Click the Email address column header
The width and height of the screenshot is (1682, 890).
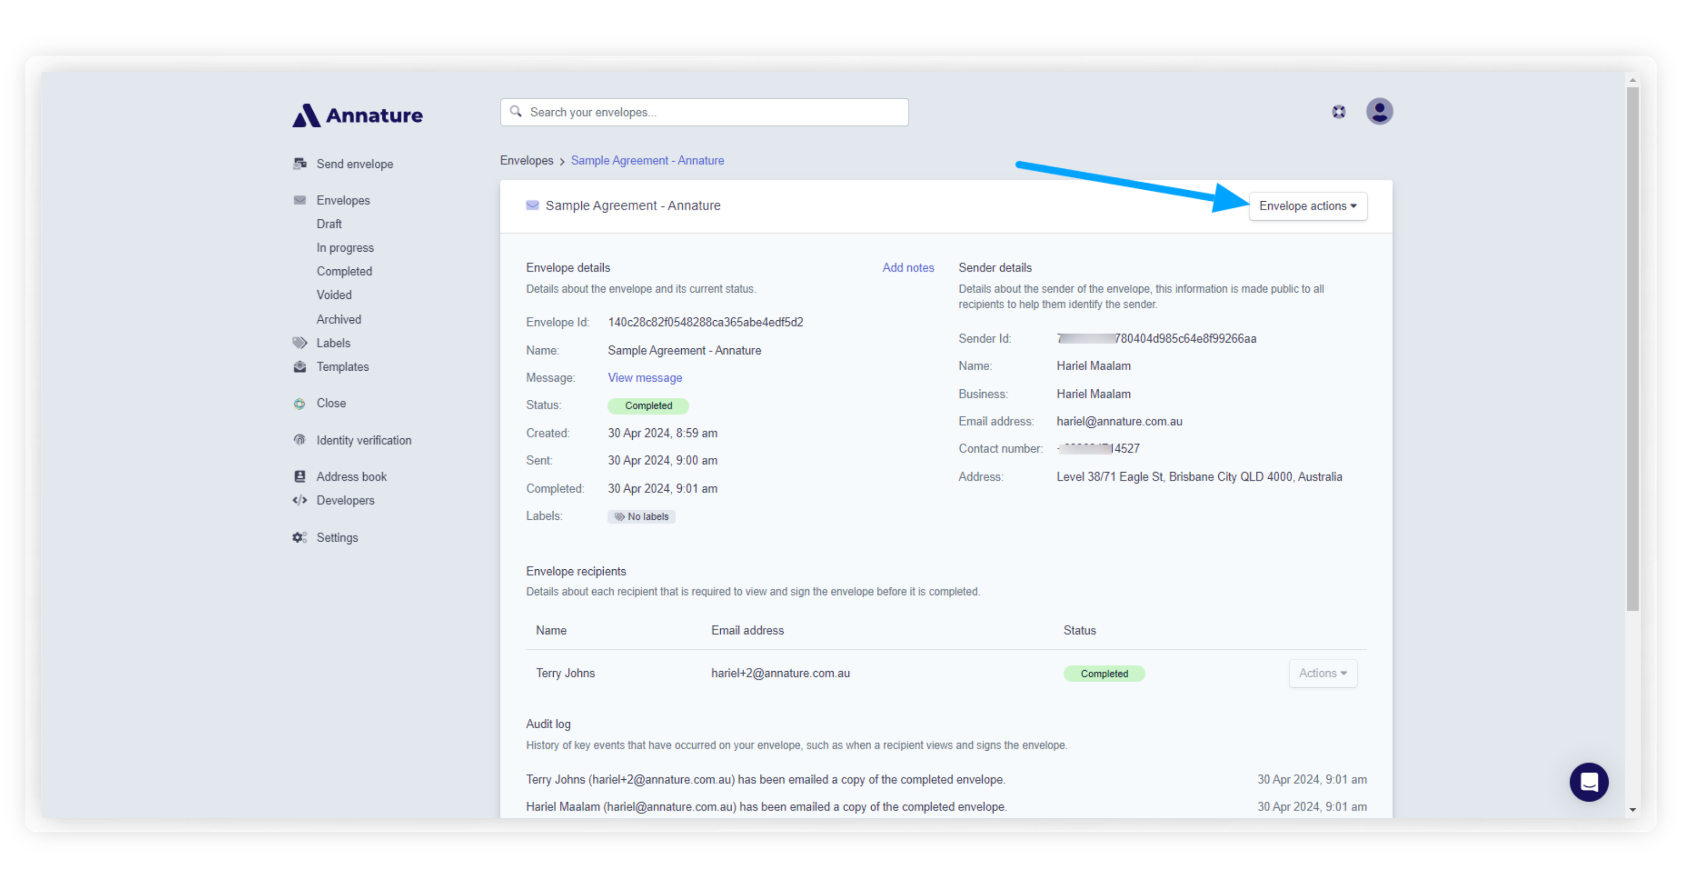[x=747, y=631]
